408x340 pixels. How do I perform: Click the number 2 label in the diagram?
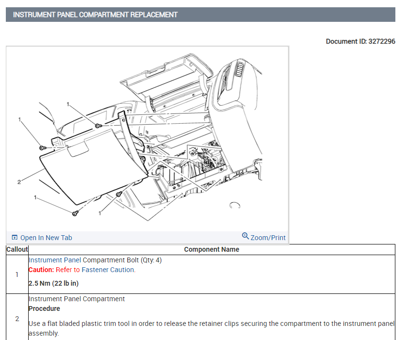point(19,182)
